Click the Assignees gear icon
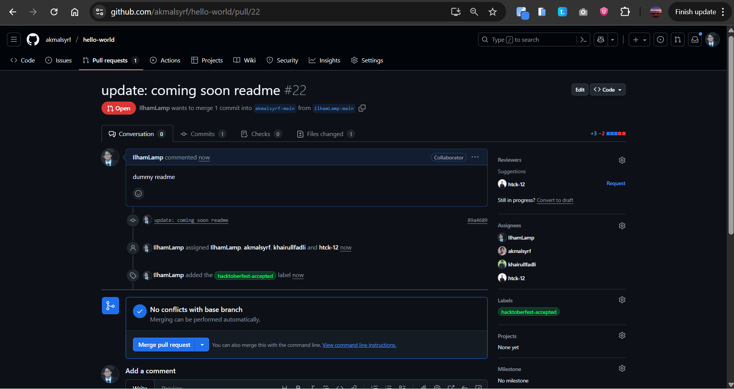This screenshot has height=389, width=734. [x=622, y=226]
